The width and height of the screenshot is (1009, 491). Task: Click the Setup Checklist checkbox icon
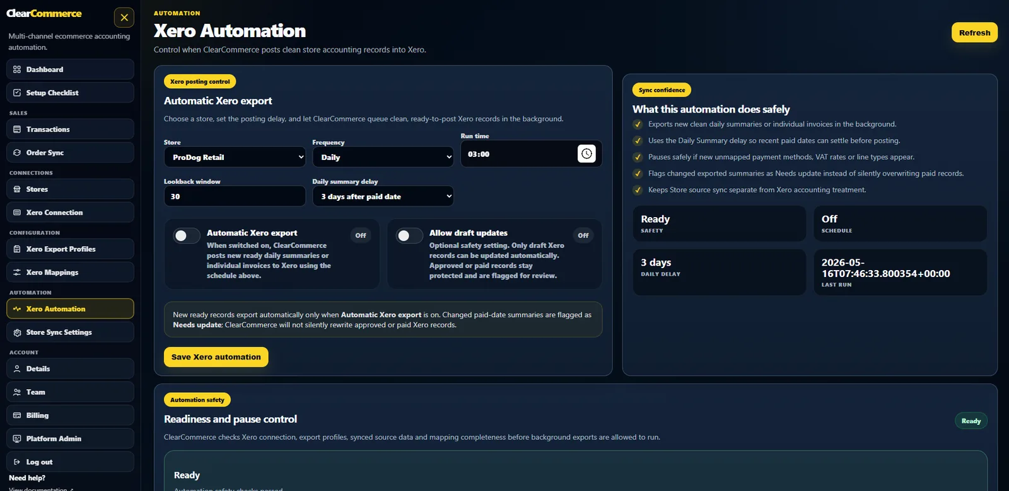coord(17,93)
